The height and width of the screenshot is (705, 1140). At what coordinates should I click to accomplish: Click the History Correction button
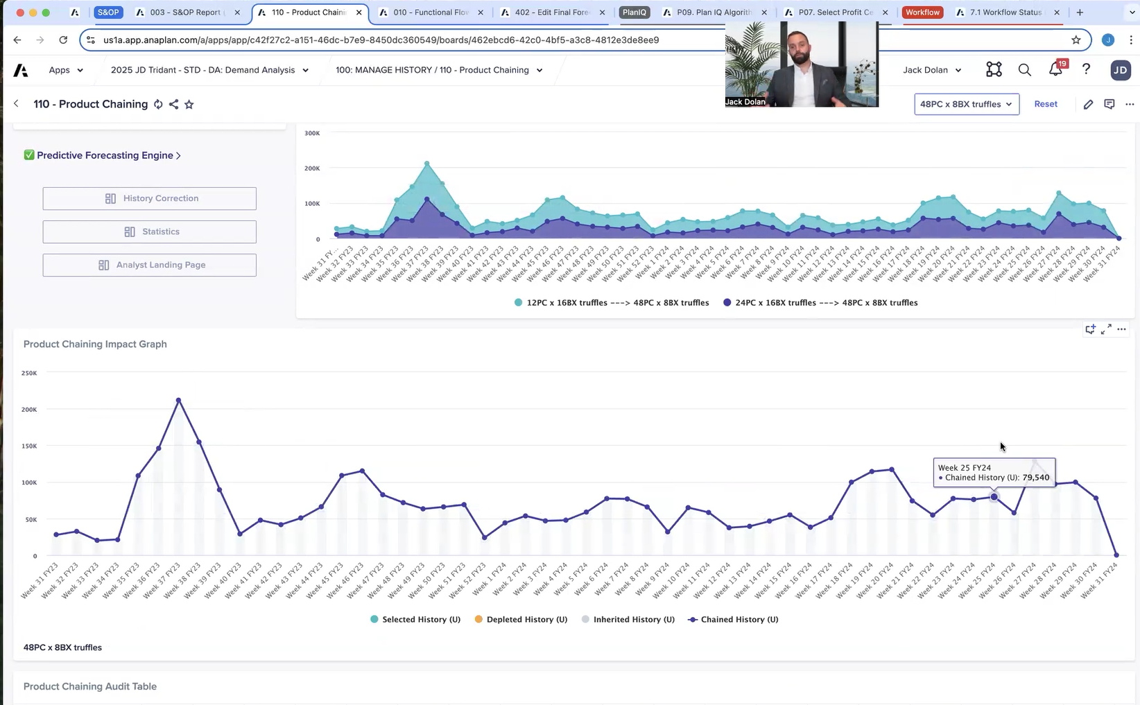[150, 198]
